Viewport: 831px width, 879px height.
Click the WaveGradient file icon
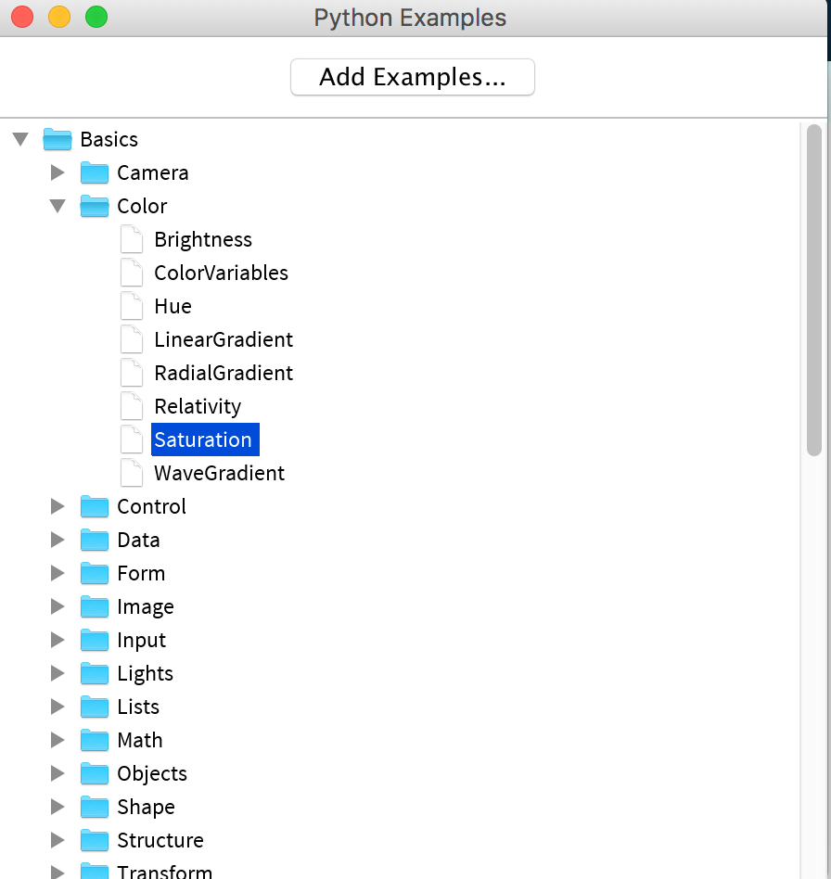132,473
